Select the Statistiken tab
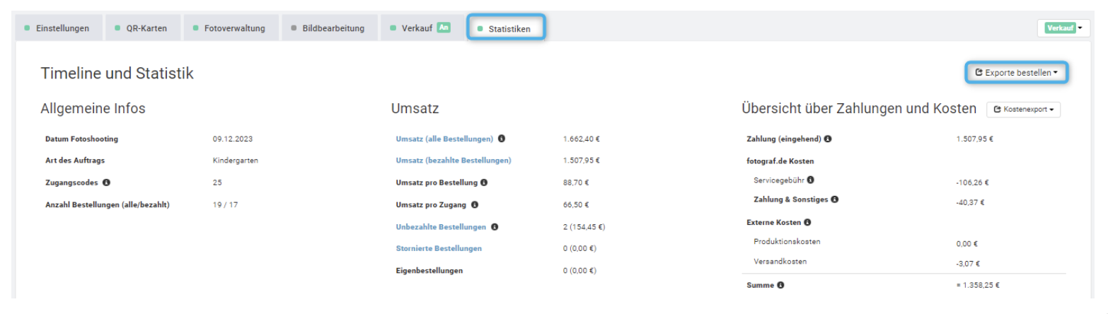Viewport: 1108px width, 314px height. click(x=506, y=29)
